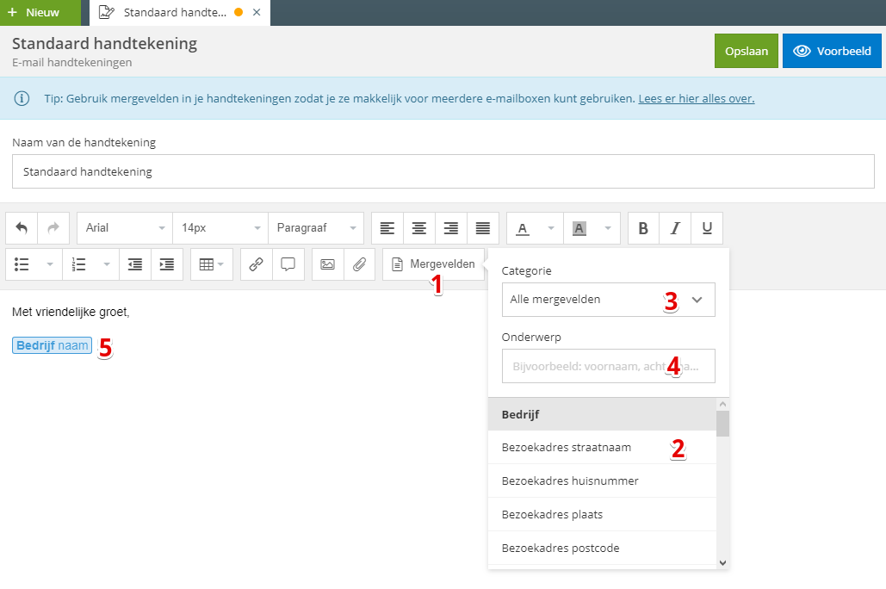Click the merge list scroll down arrow
Screen dimensions: 886x589
[x=722, y=563]
